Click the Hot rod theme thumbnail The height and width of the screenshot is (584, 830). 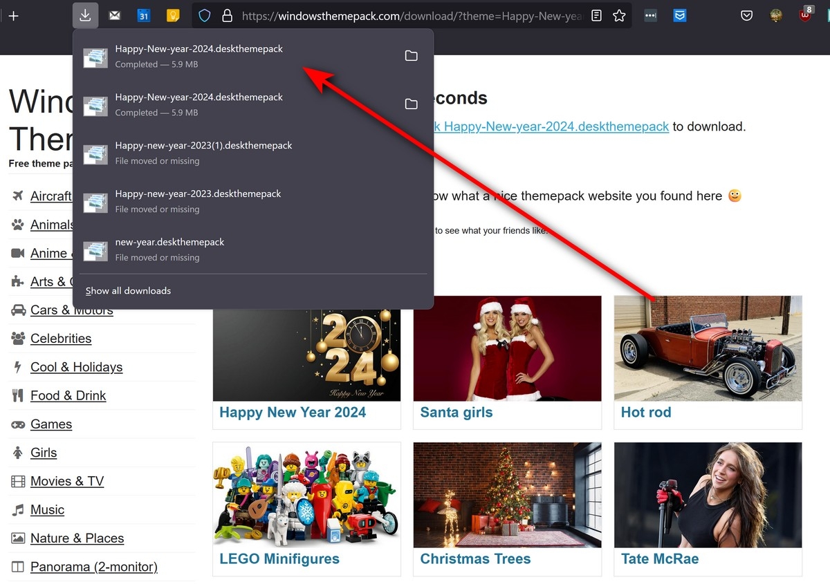click(x=708, y=348)
